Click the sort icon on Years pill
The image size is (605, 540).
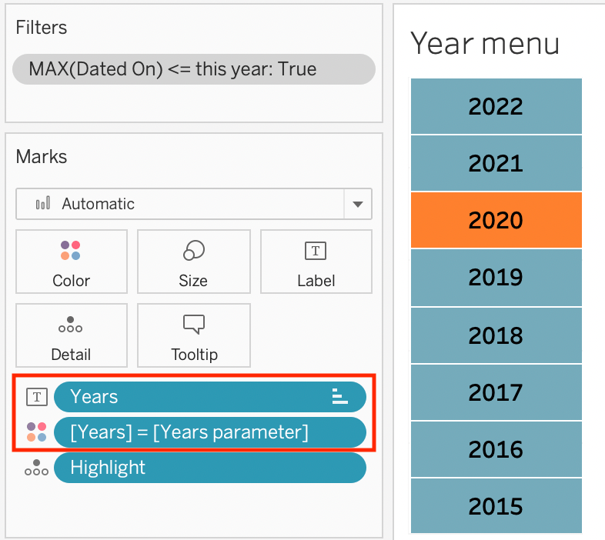click(x=339, y=397)
